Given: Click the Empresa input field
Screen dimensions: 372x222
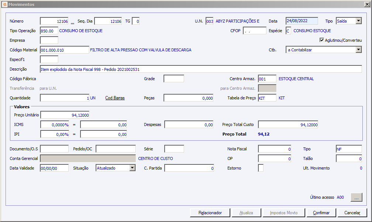Looking at the screenshot, I should (49, 40).
